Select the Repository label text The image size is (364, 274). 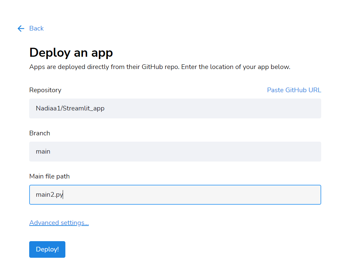[45, 90]
